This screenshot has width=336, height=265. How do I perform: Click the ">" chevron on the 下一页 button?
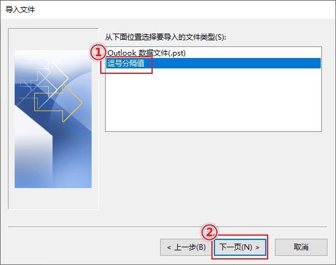coord(258,248)
